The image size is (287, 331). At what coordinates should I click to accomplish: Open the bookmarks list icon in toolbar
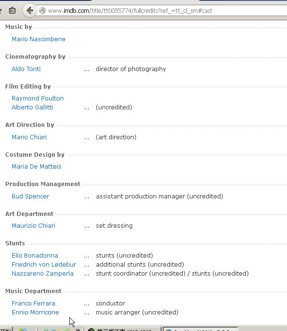[12, 10]
